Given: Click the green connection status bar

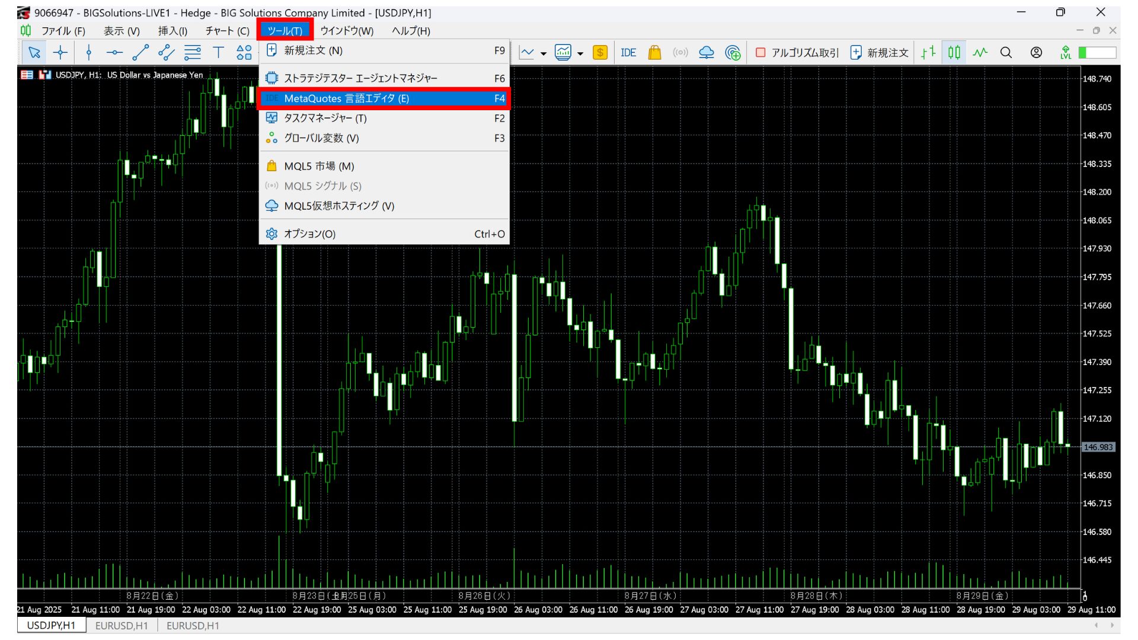Looking at the screenshot, I should click(1097, 53).
